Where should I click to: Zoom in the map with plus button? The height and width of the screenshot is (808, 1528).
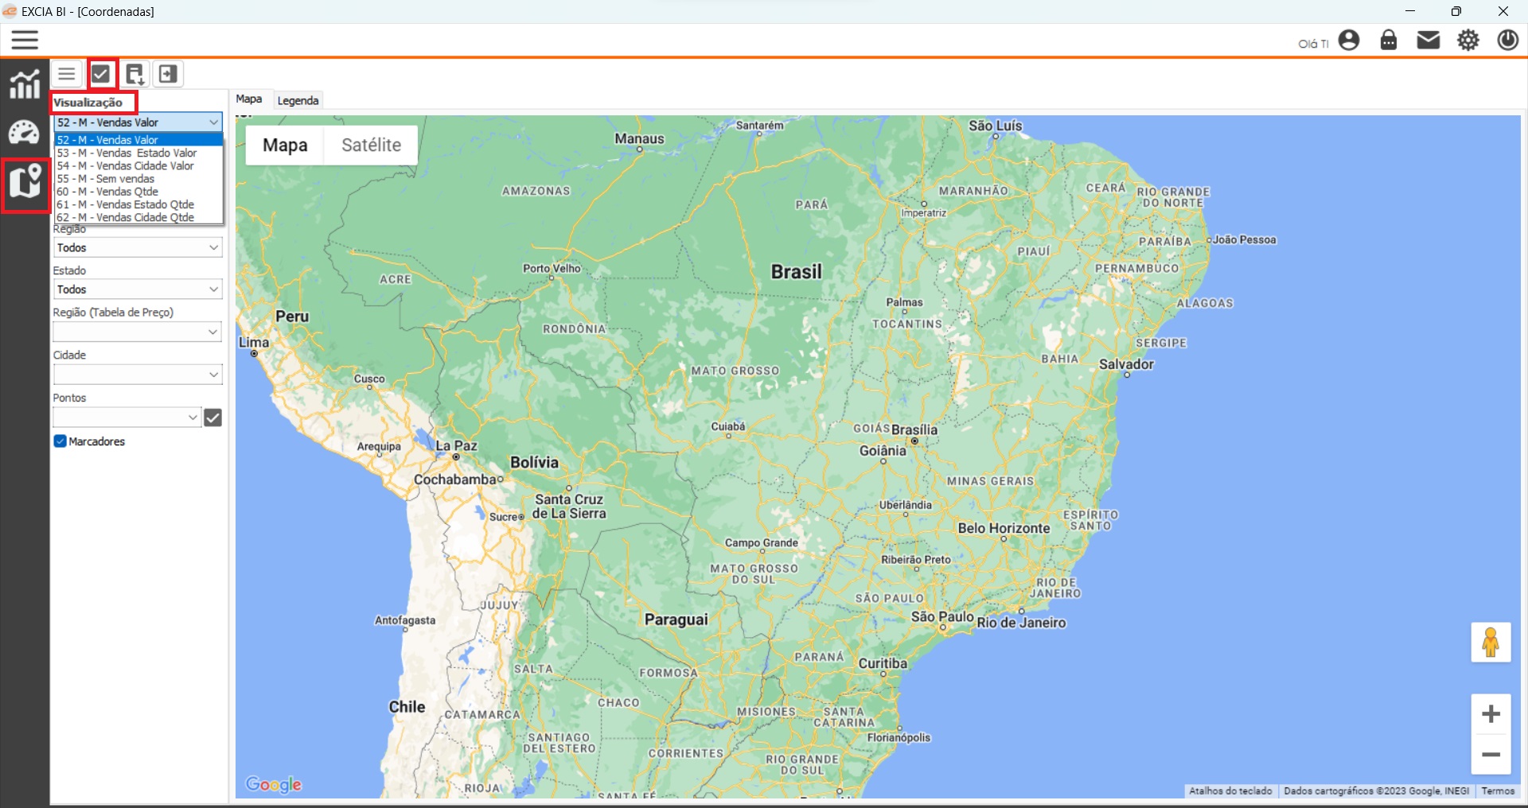point(1491,714)
